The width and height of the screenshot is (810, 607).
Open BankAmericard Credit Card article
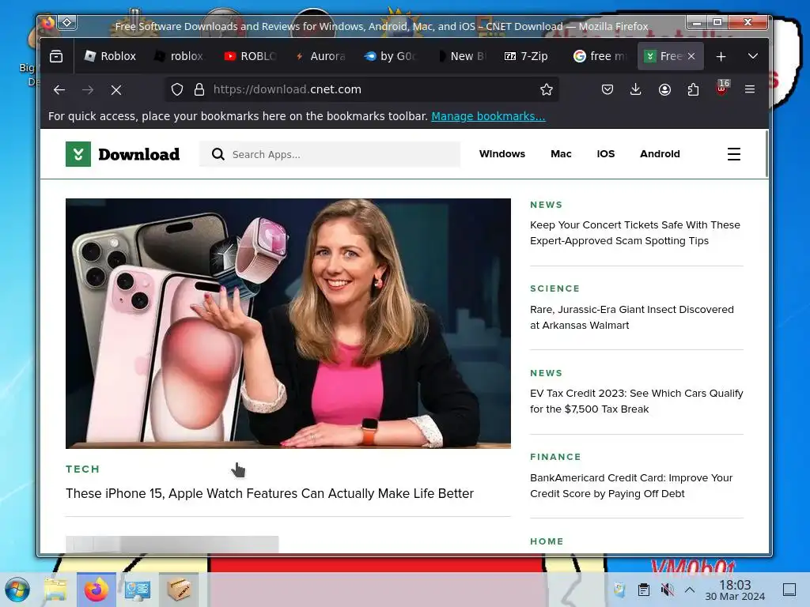pyautogui.click(x=631, y=486)
